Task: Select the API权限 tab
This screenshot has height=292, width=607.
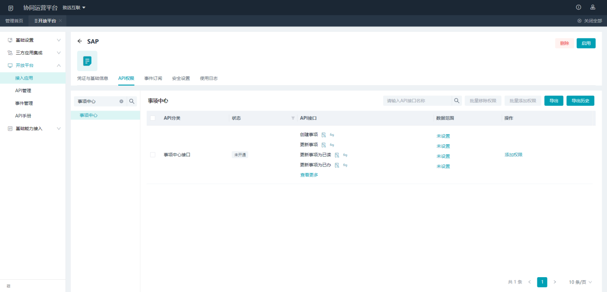Action: [x=126, y=79]
